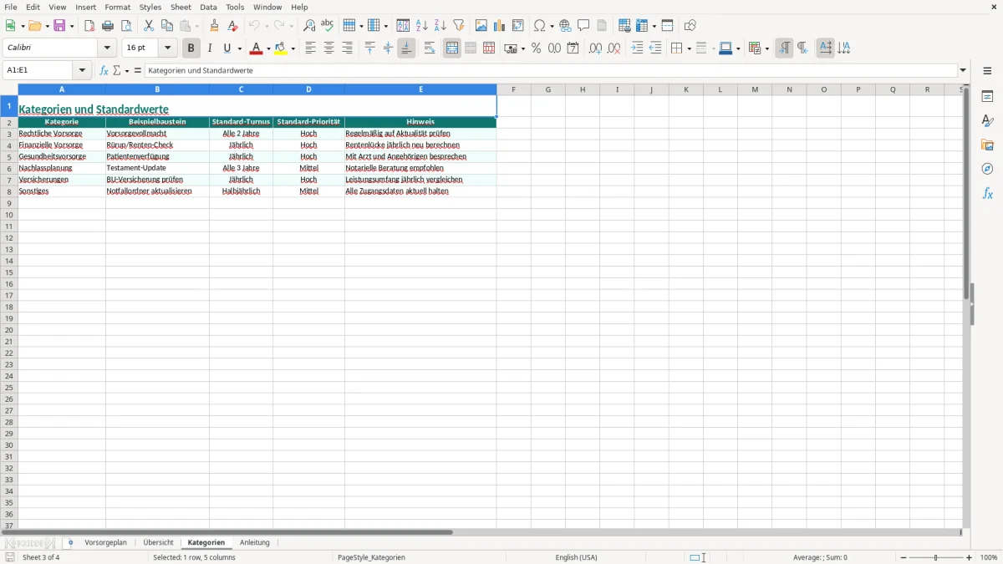Apply the red font color swatch

(256, 48)
